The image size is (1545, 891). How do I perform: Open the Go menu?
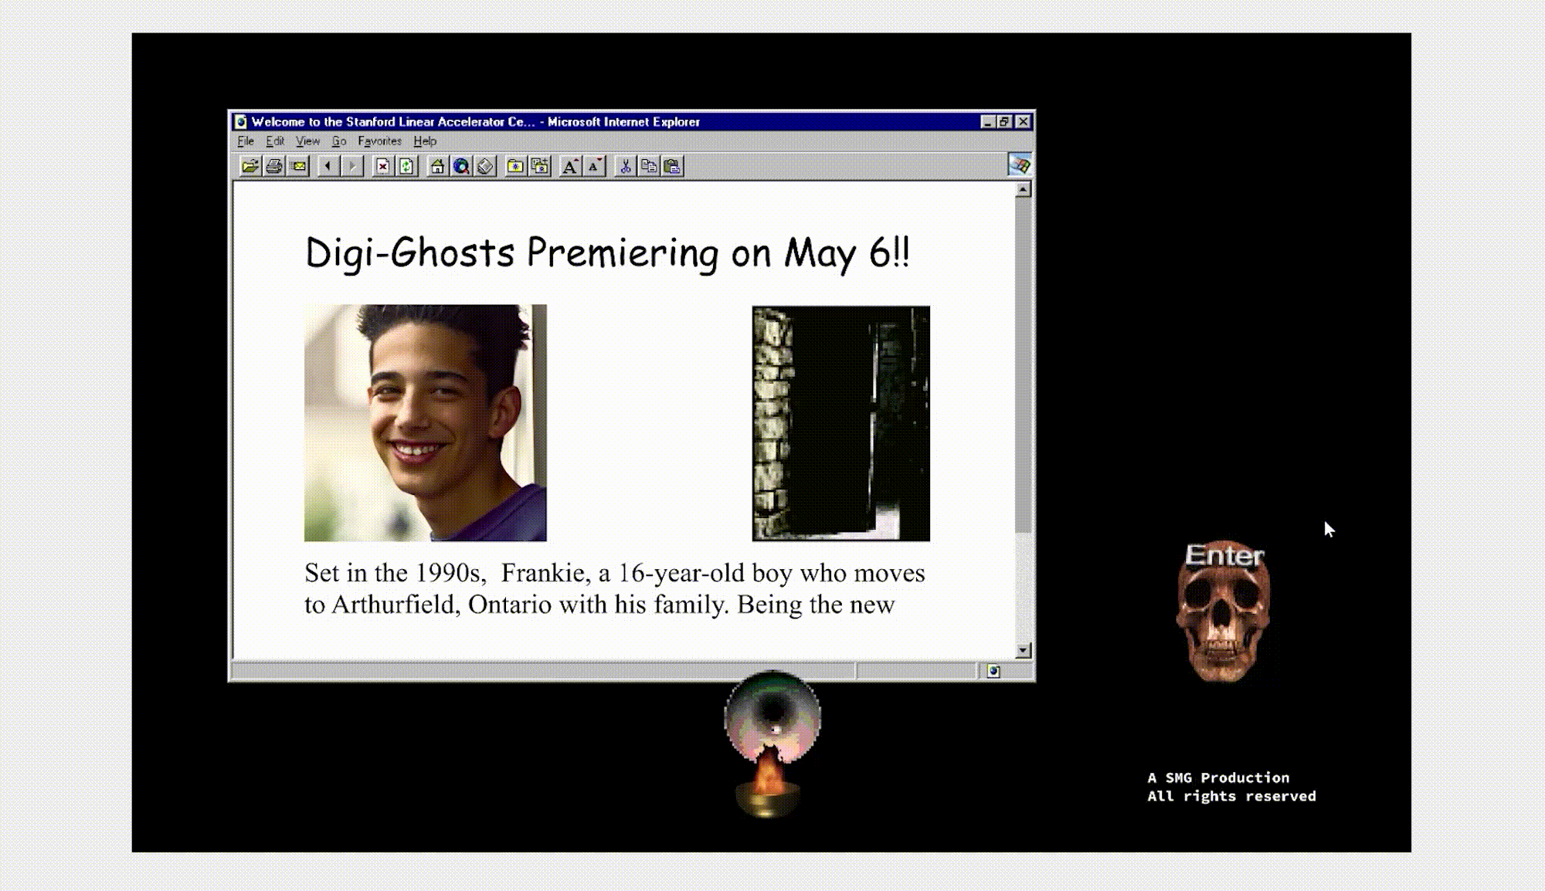339,141
